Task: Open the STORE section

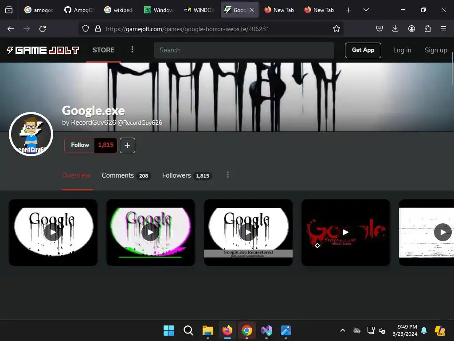Action: 103,50
